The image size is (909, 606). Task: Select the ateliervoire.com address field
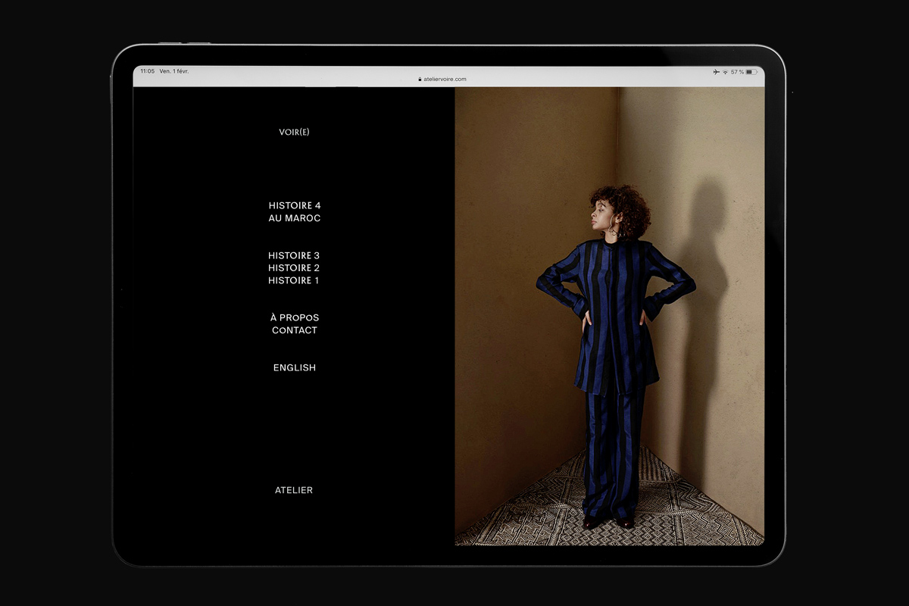(x=445, y=79)
